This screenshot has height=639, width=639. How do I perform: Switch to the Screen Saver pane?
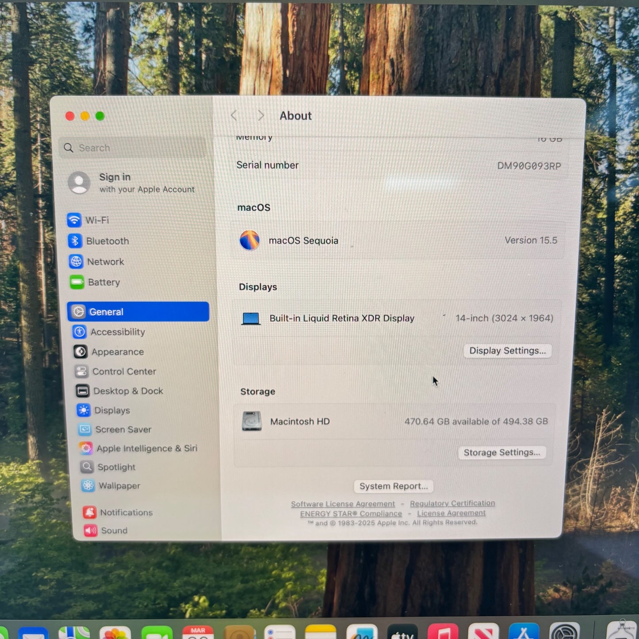pos(123,429)
